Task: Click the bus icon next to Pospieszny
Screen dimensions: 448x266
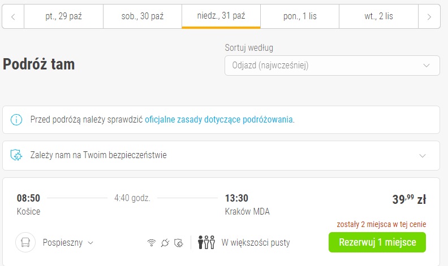Action: 25,242
